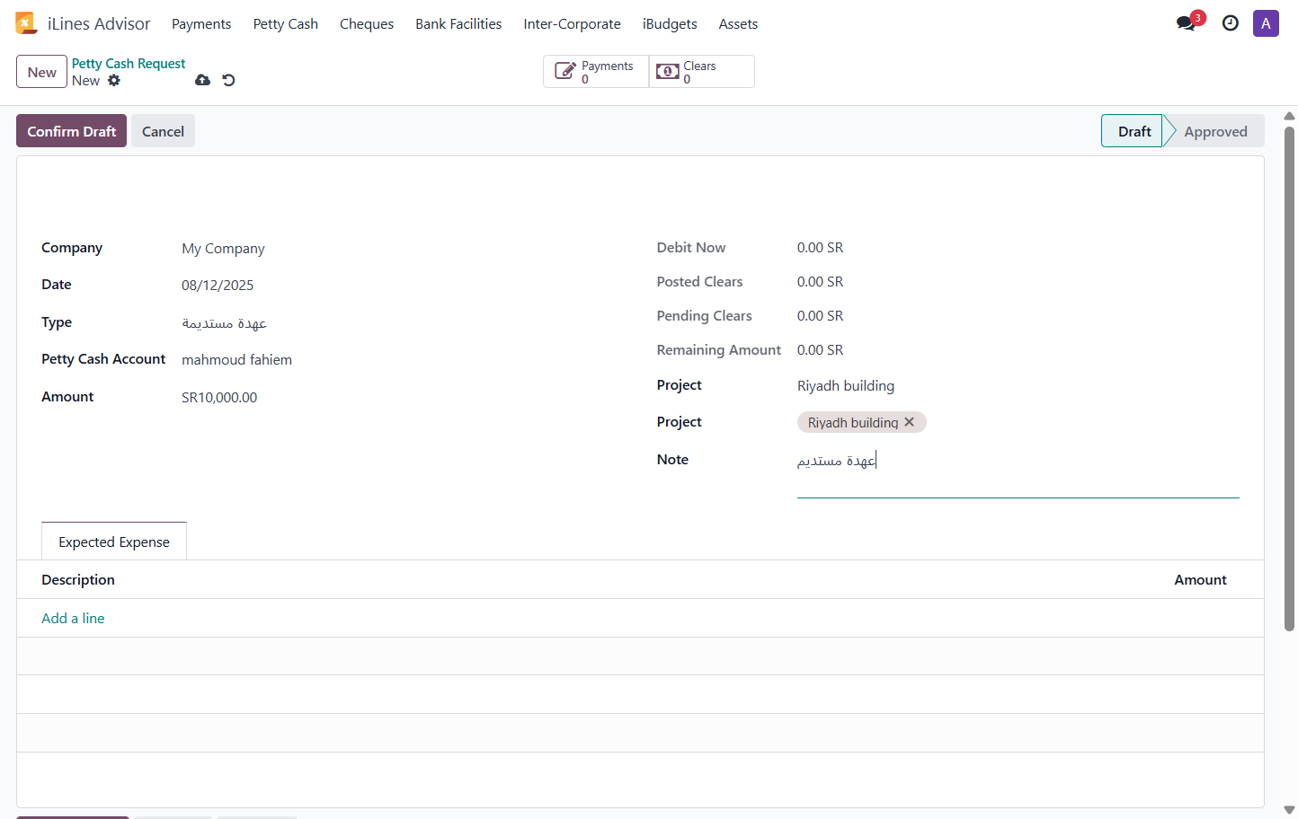
Task: Select the Approved status stage
Action: (1215, 131)
